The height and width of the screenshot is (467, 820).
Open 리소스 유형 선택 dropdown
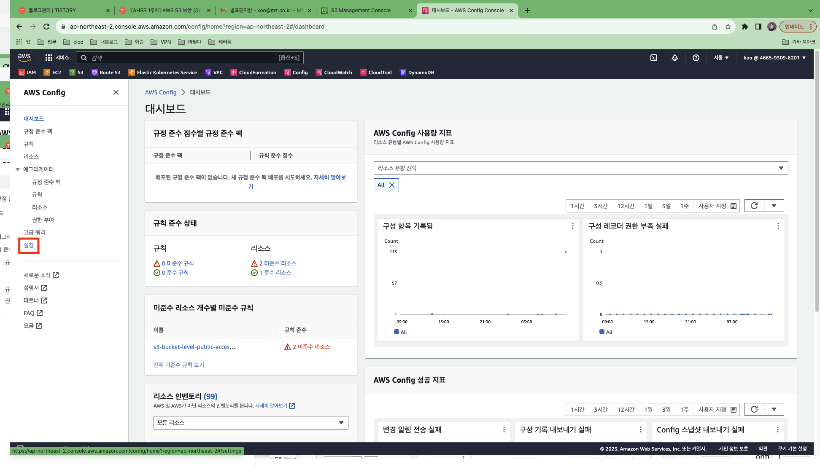580,168
